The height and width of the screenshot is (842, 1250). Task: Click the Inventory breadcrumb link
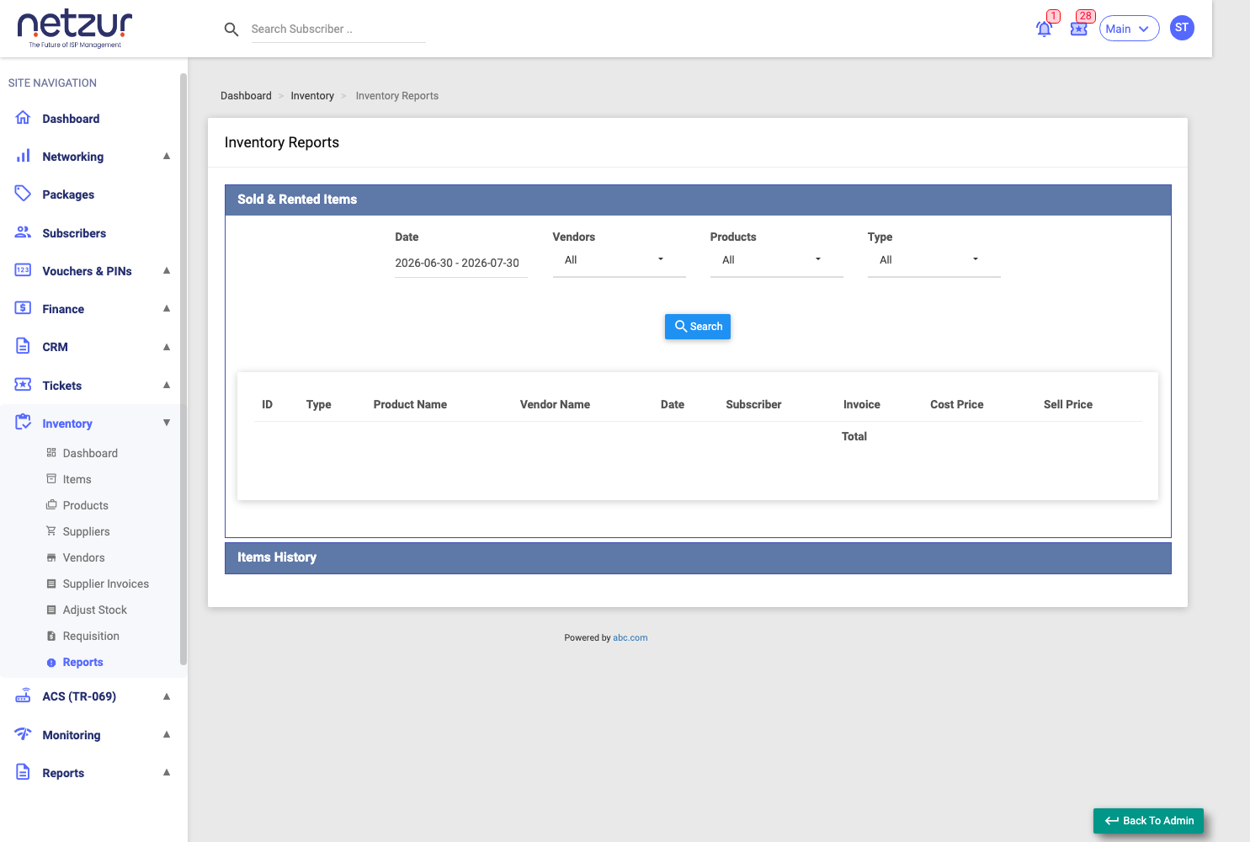(312, 96)
